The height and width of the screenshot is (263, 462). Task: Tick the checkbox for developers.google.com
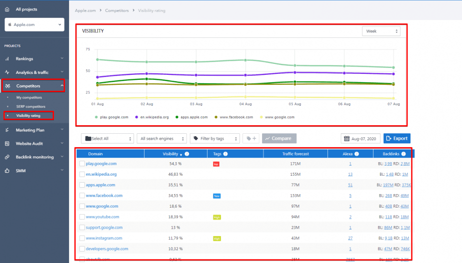82,249
